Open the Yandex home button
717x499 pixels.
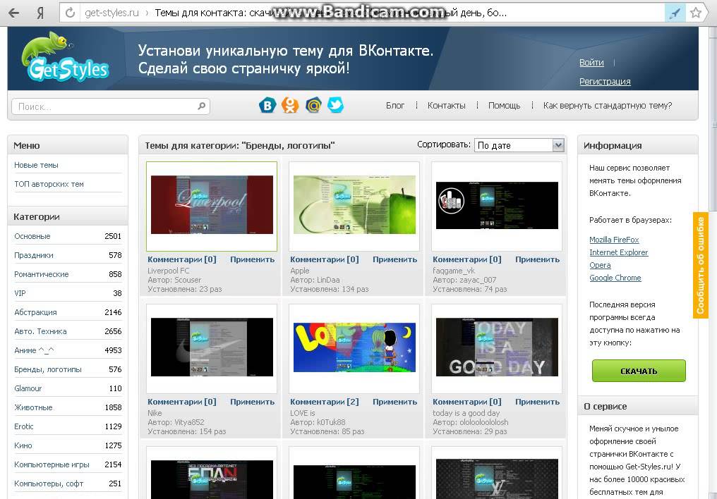point(40,13)
